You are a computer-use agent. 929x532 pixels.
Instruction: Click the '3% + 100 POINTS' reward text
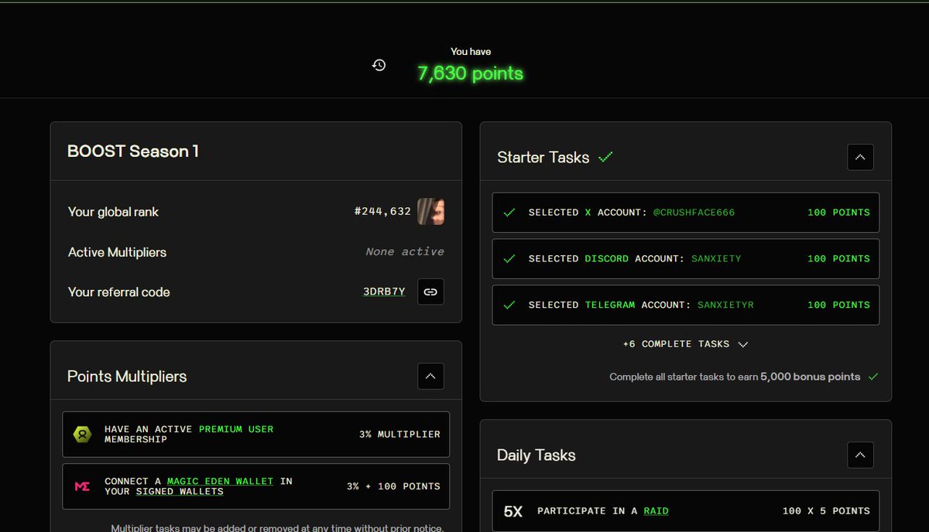(x=393, y=486)
